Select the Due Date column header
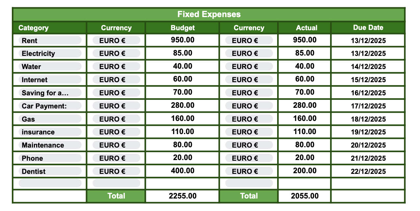Screen dimensions: 420x211 pyautogui.click(x=368, y=28)
